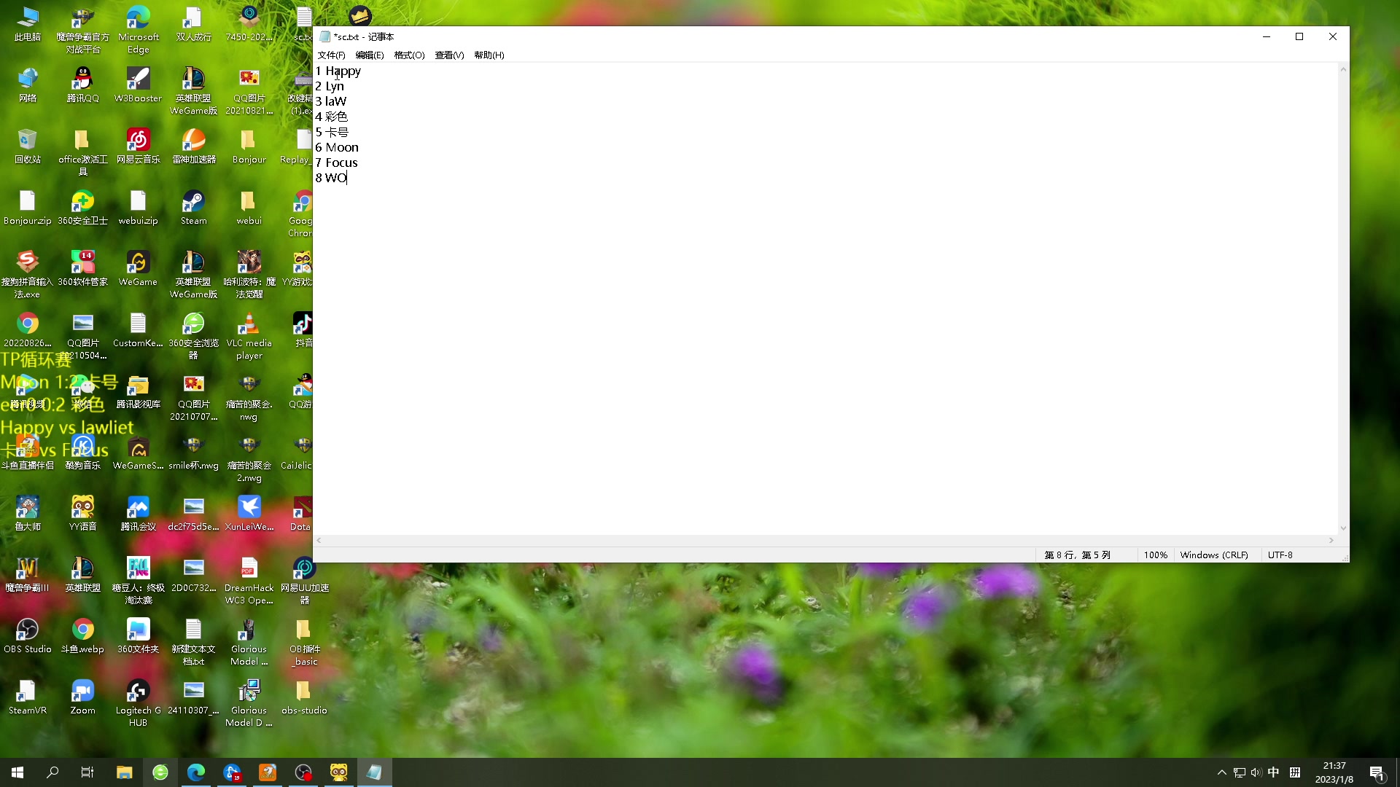Open the 查看(V) menu
Screen dimensions: 1400x787
tap(449, 55)
